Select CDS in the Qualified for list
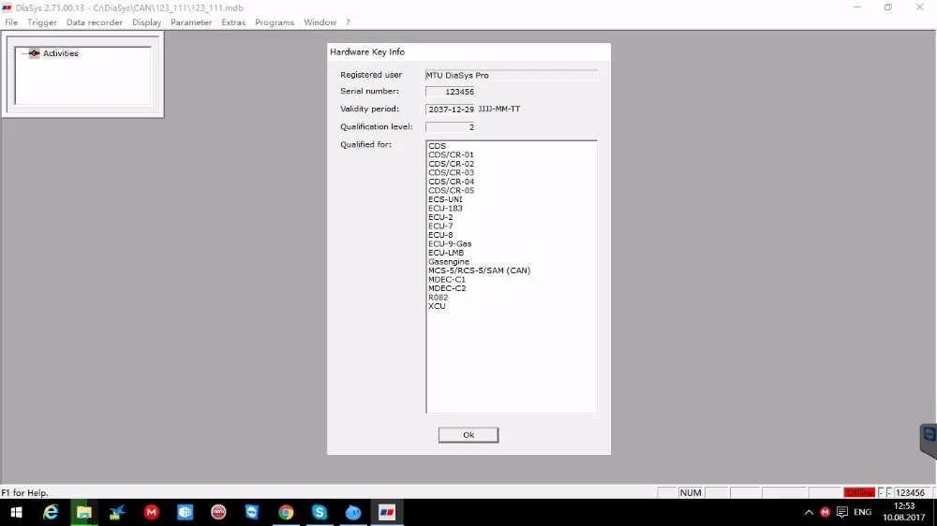This screenshot has height=526, width=937. point(437,146)
